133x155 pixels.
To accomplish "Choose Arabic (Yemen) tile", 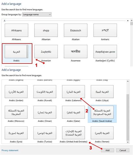I will tap(102, 133).
